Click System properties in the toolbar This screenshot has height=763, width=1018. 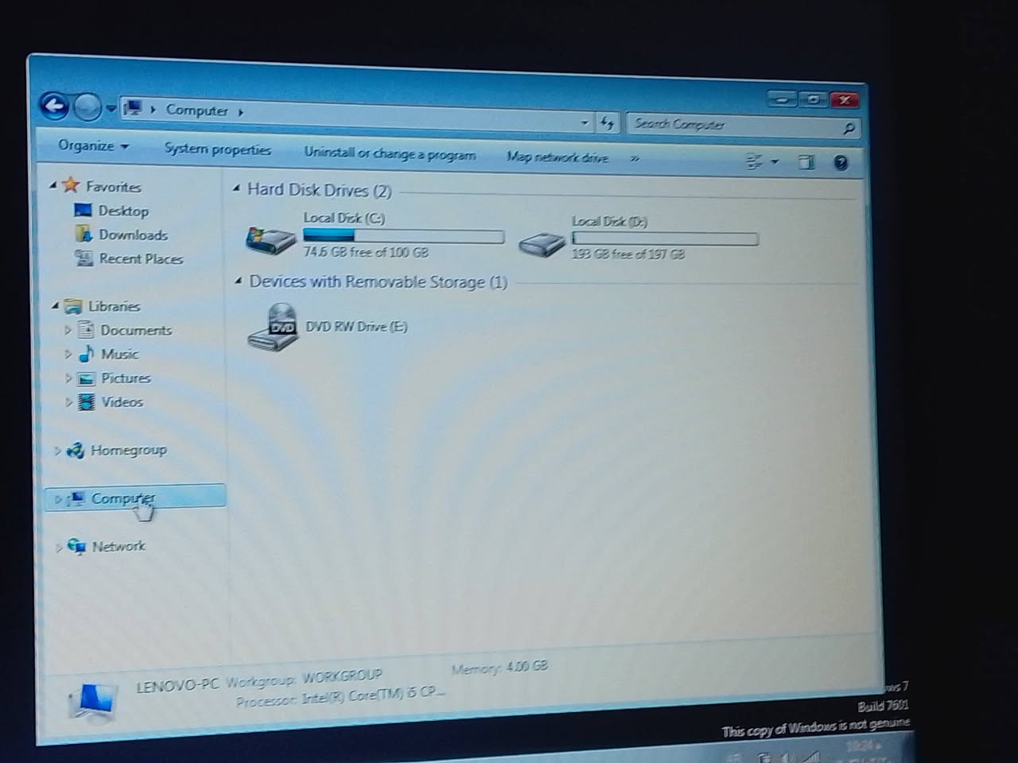(217, 149)
